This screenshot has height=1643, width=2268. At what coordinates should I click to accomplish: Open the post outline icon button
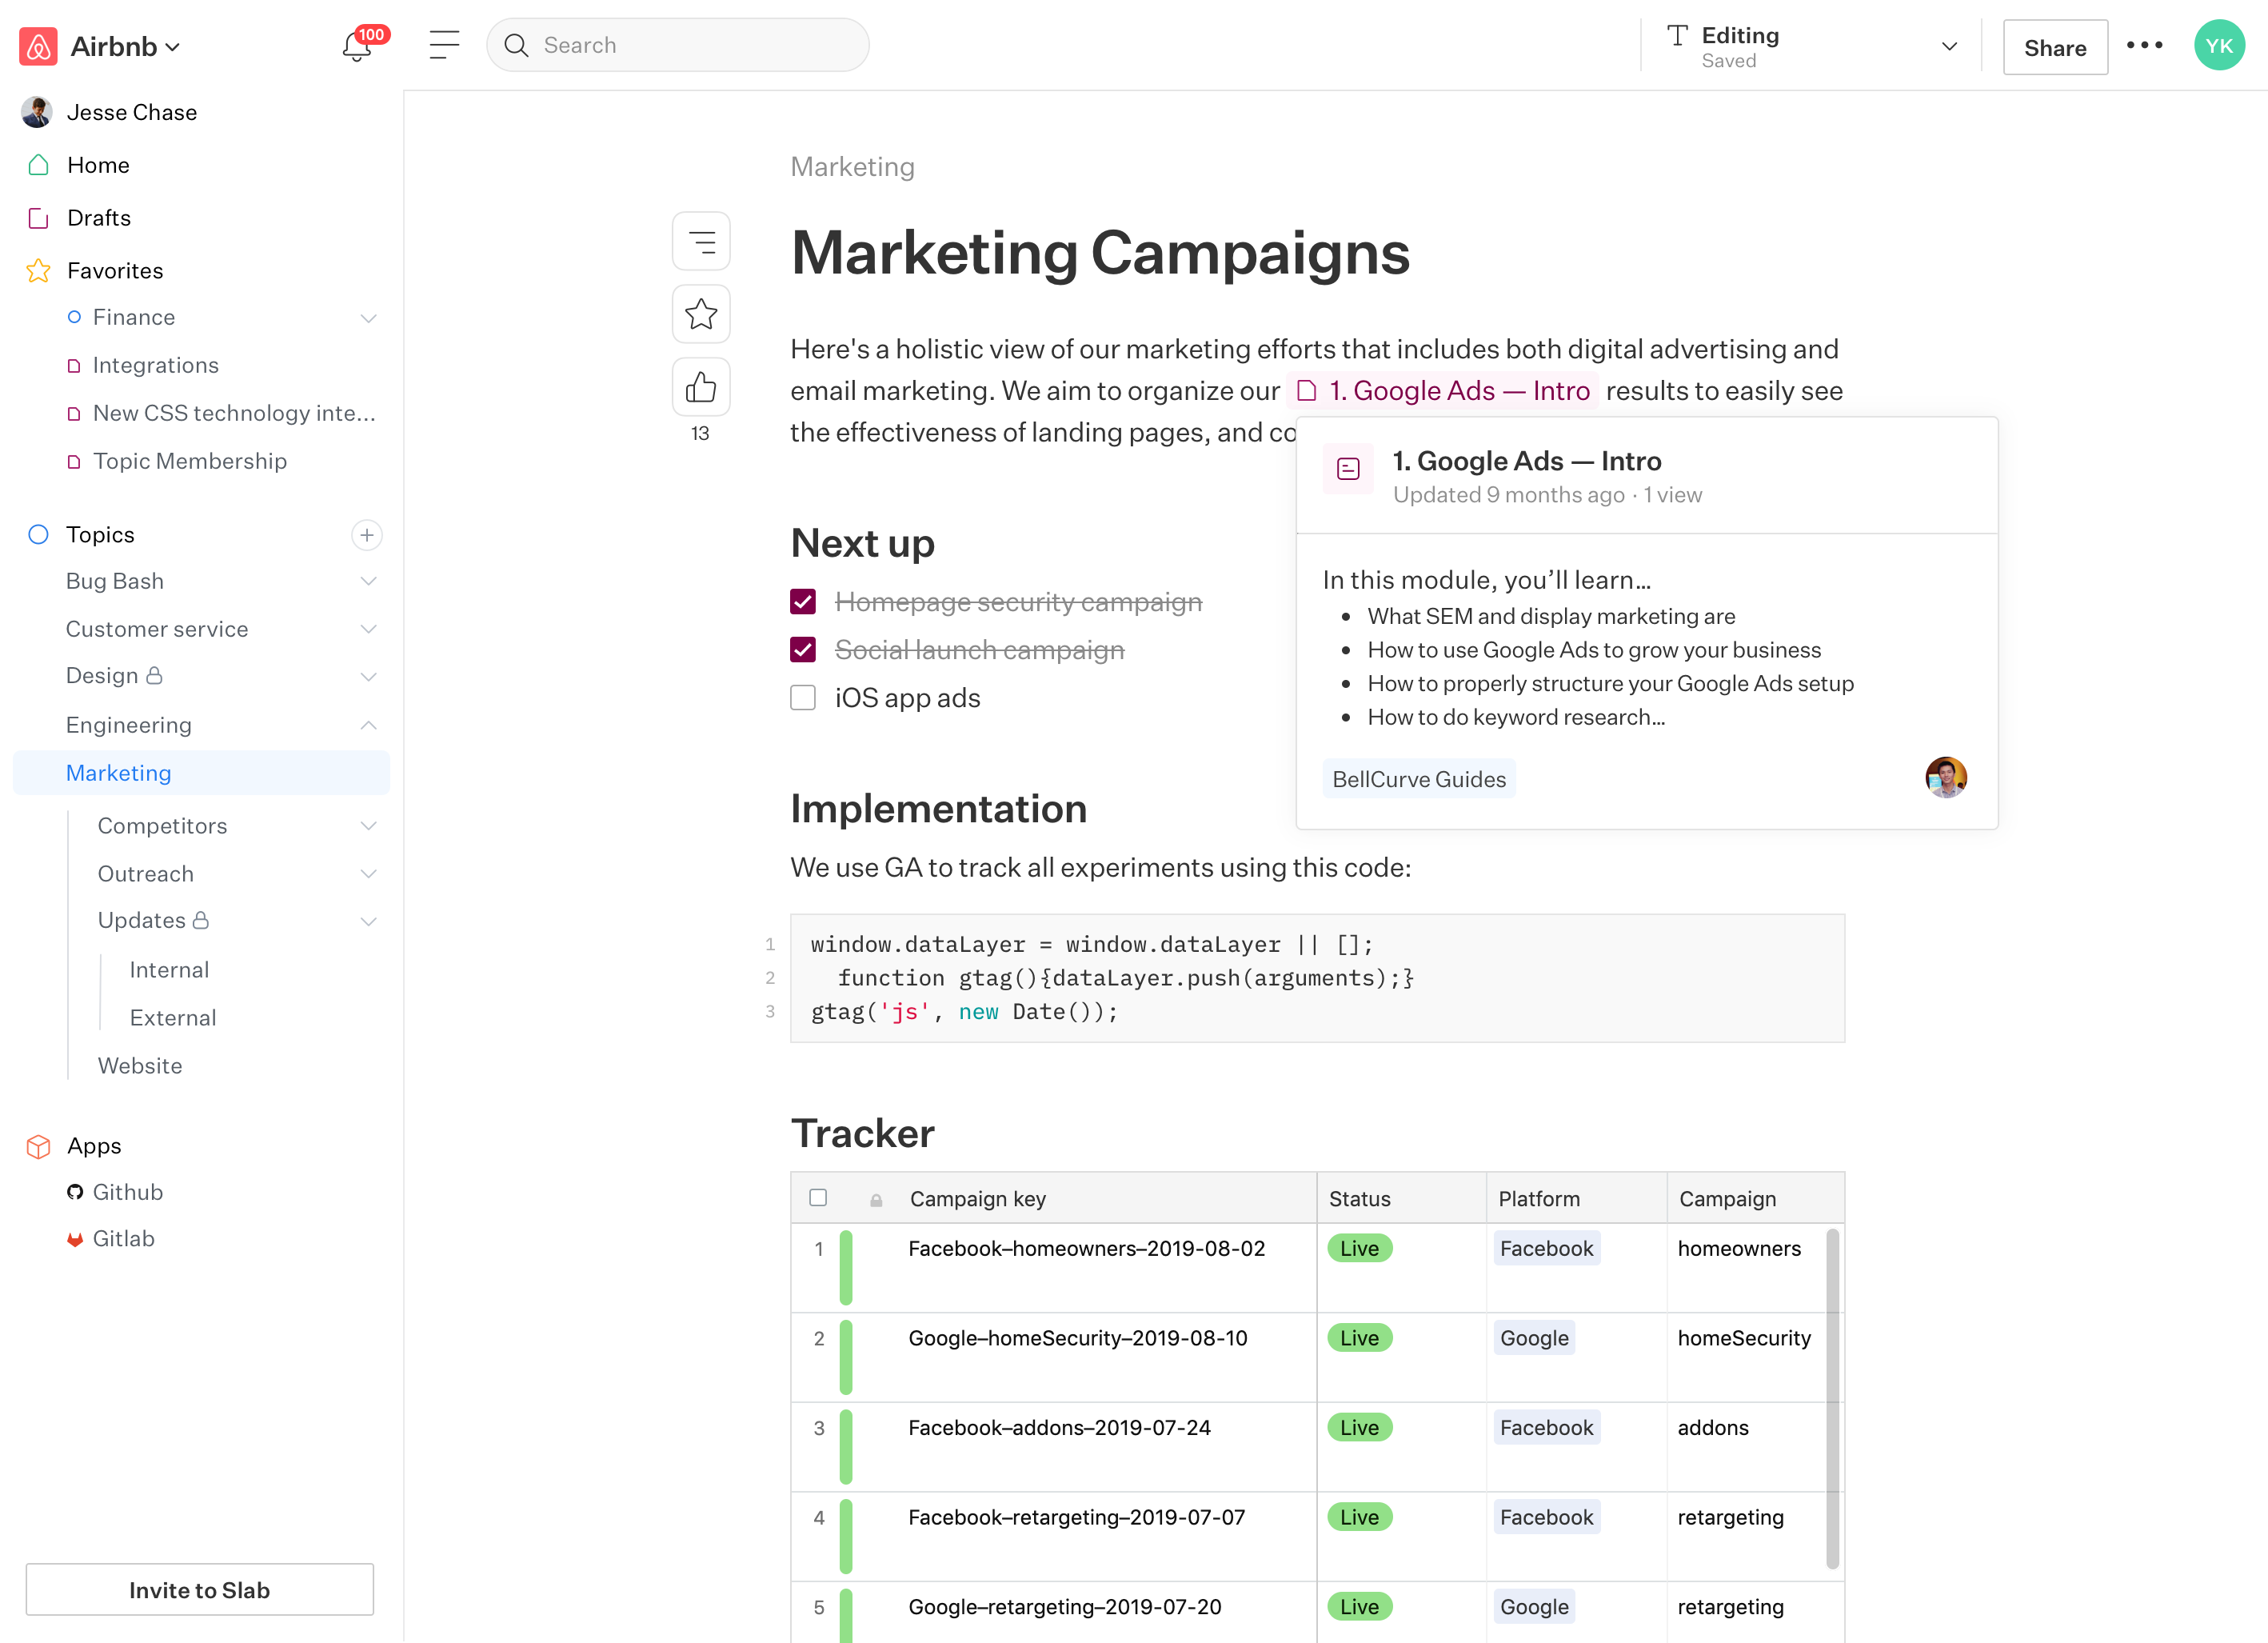point(701,241)
